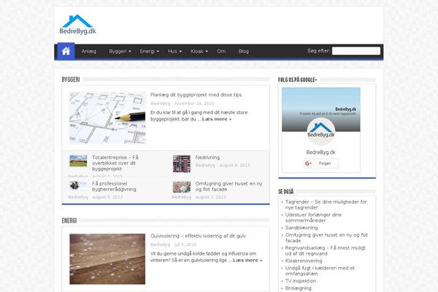Image resolution: width=438 pixels, height=292 pixels.
Task: Open sidebar Omfugning giver huset link
Action: pos(326,238)
